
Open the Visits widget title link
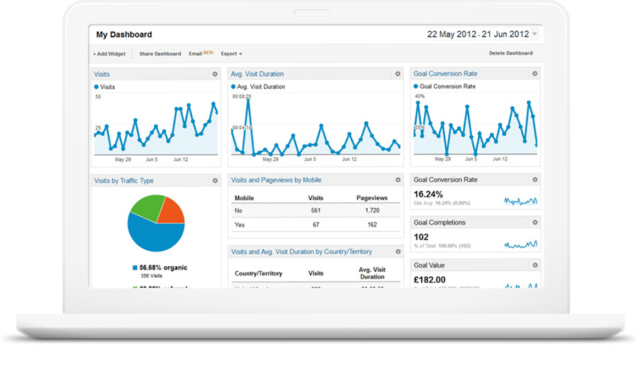pyautogui.click(x=102, y=74)
